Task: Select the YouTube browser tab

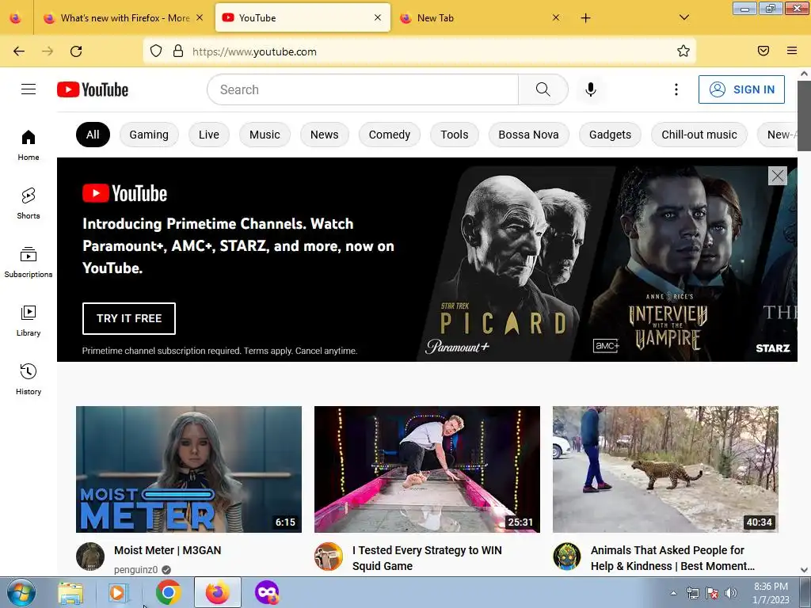Action: (x=303, y=18)
